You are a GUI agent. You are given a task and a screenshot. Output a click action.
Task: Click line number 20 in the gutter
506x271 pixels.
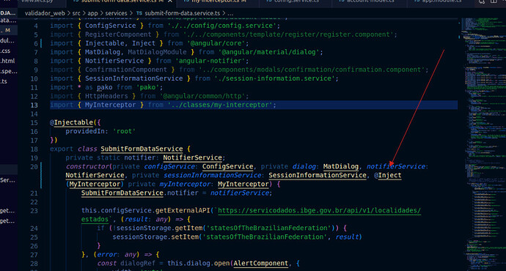coord(34,166)
